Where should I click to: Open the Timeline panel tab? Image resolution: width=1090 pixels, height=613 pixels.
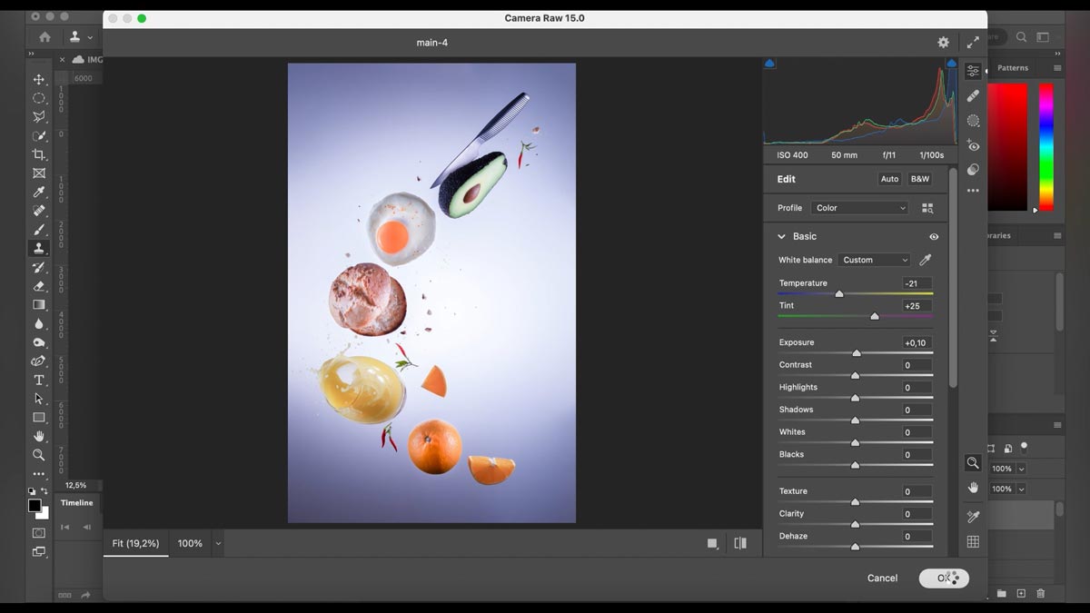(x=77, y=502)
